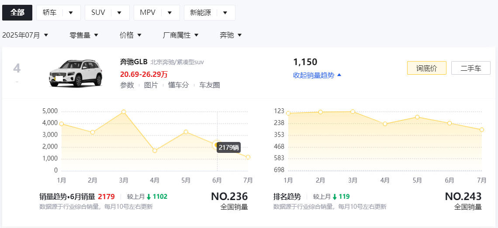Click the 排名趋势 label

[287, 197]
